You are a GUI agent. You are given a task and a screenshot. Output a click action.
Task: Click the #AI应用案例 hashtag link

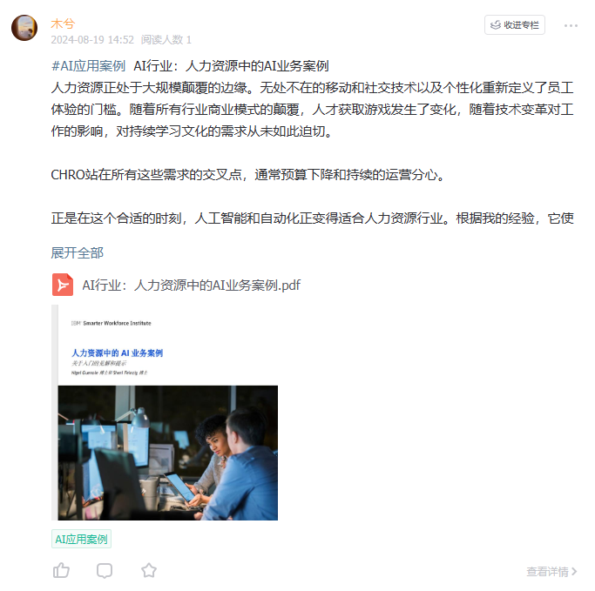click(88, 66)
